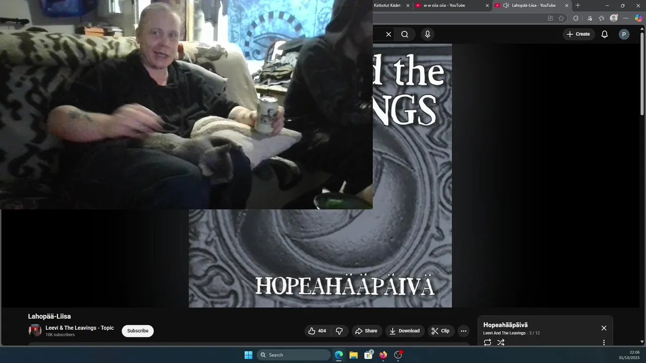This screenshot has width=646, height=363.
Task: Open Firefox from the taskbar
Action: 383,355
